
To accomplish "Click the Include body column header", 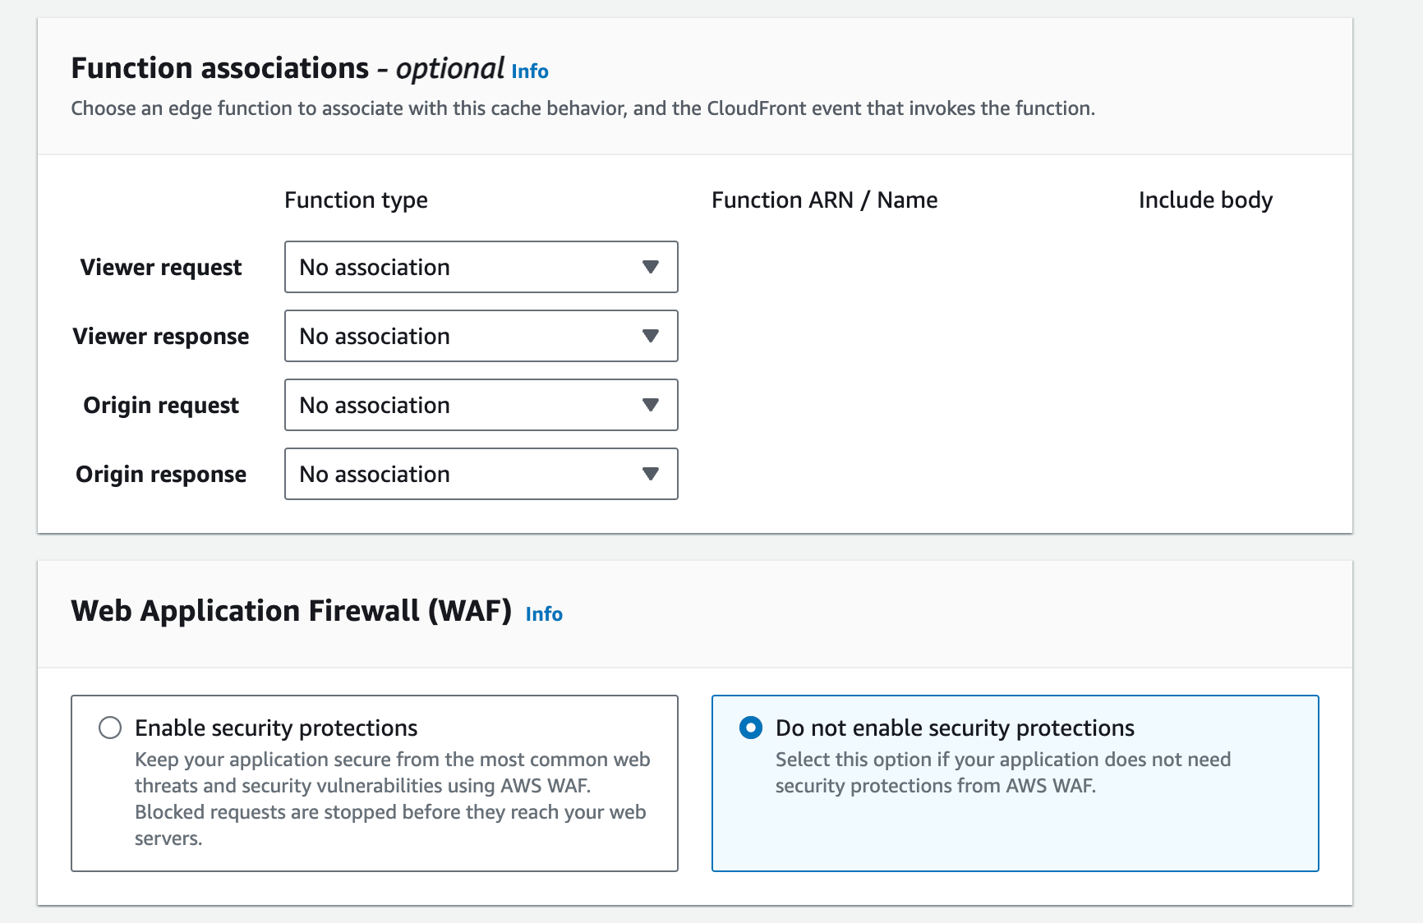I will pos(1205,200).
